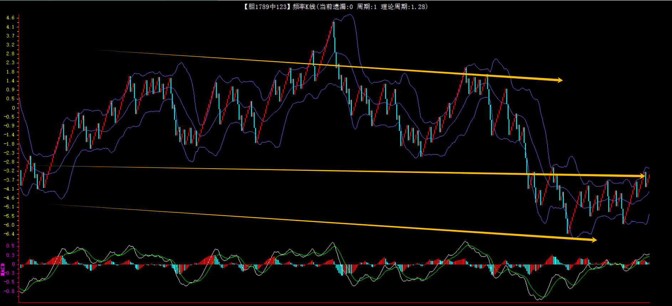The height and width of the screenshot is (306, 672).
Task: Click the 2.8 label on price axis
Action: [10, 54]
